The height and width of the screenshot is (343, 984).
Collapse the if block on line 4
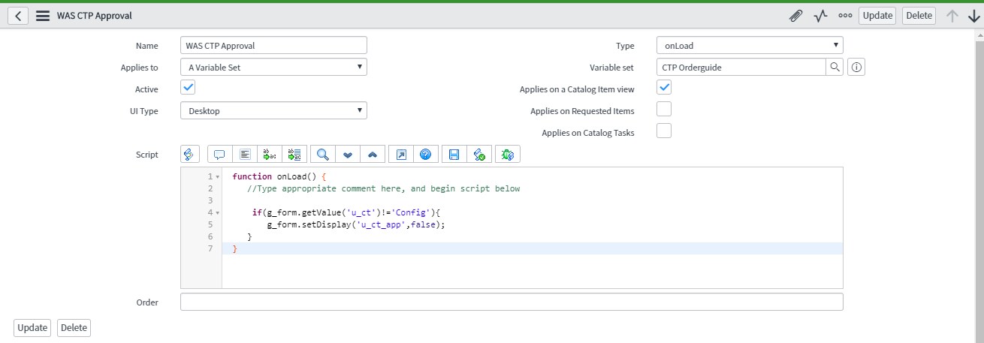click(218, 213)
